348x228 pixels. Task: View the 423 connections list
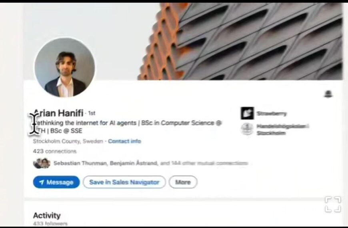pyautogui.click(x=54, y=151)
